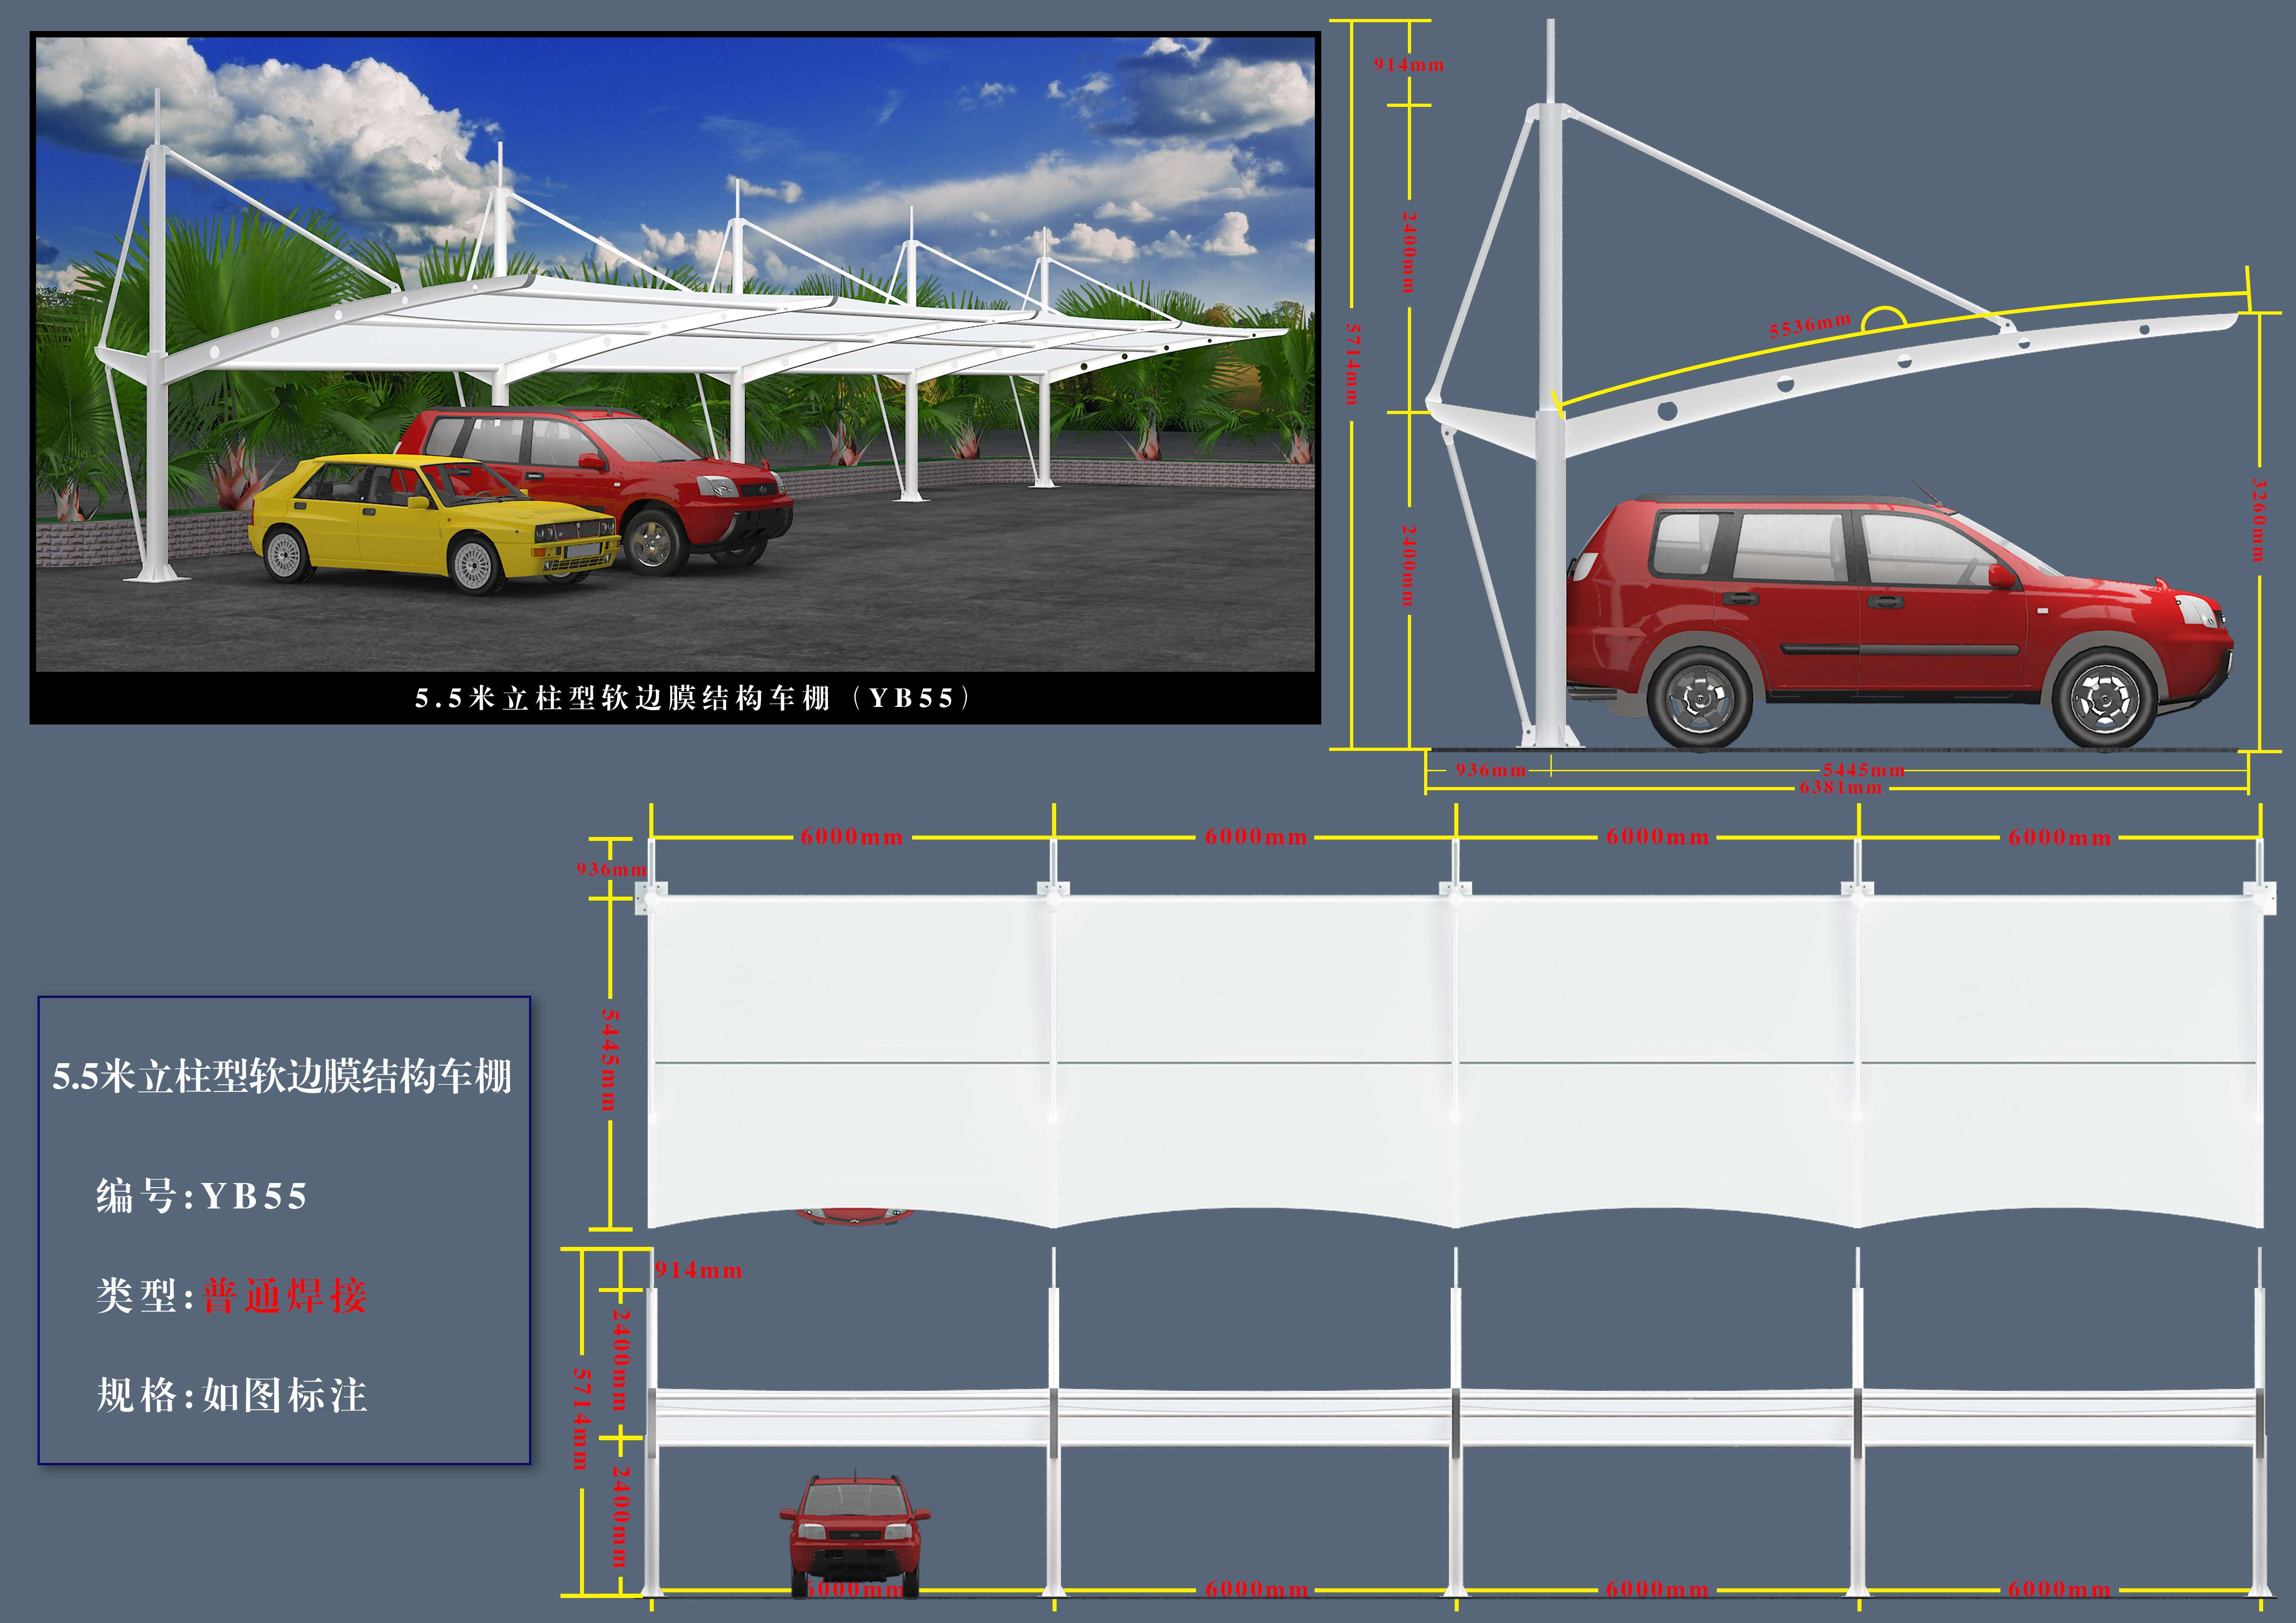This screenshot has width=2296, height=1623.
Task: Click the red car peeking under plan membrane
Action: click(855, 1216)
